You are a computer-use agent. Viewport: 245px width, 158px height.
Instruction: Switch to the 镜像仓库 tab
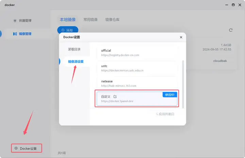click(112, 19)
